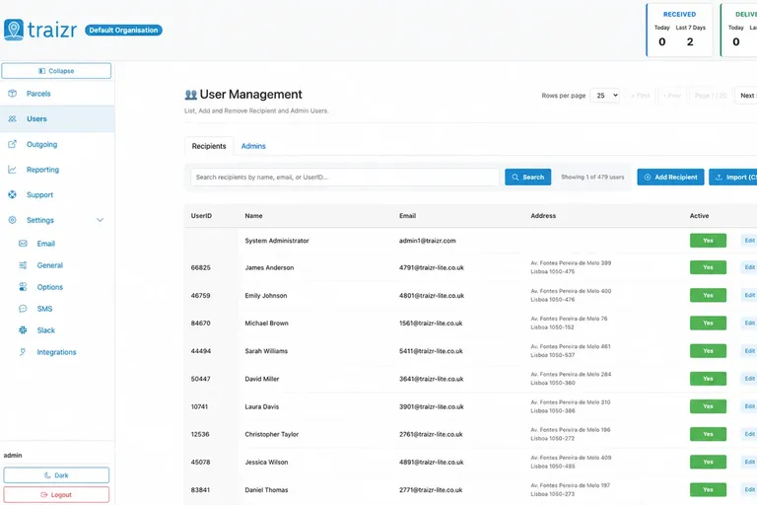Toggle Active status for System Administrator

(x=708, y=241)
